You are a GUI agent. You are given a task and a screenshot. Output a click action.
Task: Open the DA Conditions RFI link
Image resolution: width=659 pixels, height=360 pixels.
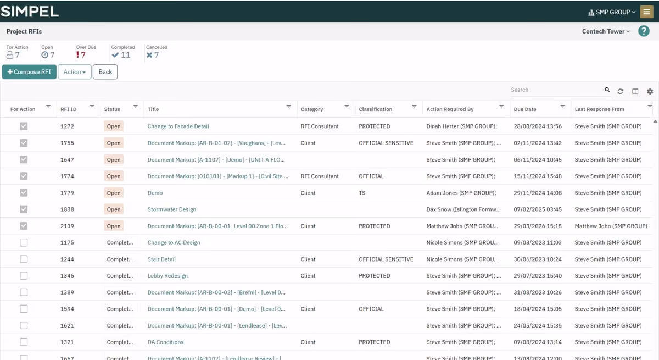pyautogui.click(x=165, y=342)
